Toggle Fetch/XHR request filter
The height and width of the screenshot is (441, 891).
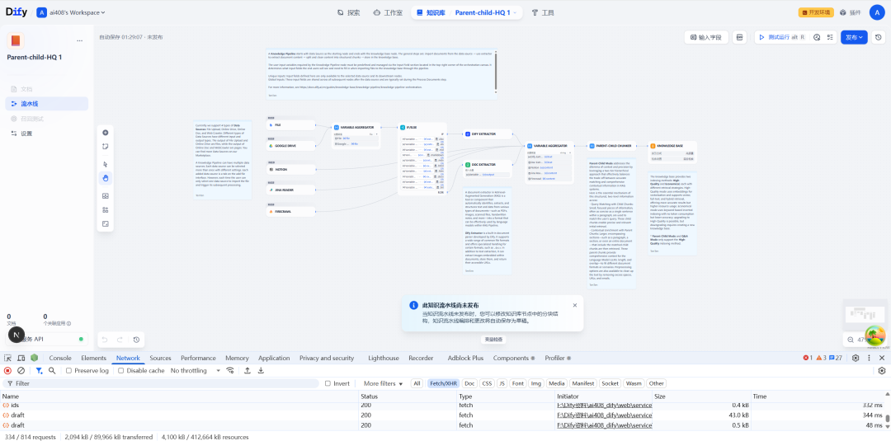pos(443,383)
